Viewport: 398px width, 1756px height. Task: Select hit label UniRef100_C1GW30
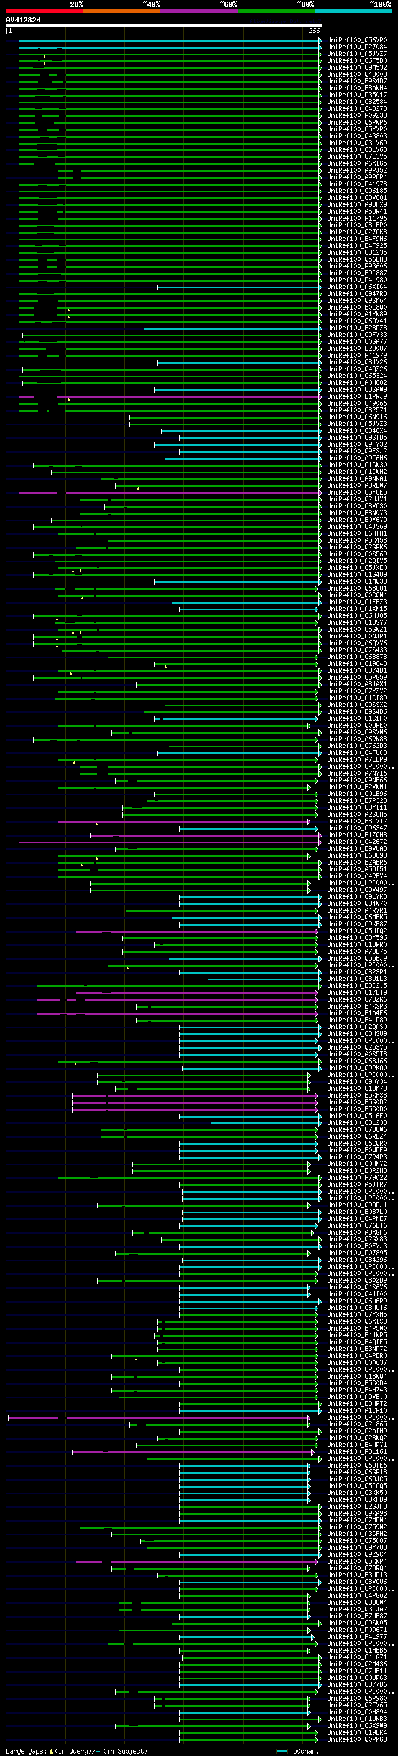click(x=357, y=465)
